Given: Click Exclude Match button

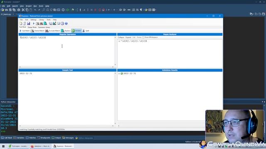Looking at the screenshot, I should coord(53,31).
